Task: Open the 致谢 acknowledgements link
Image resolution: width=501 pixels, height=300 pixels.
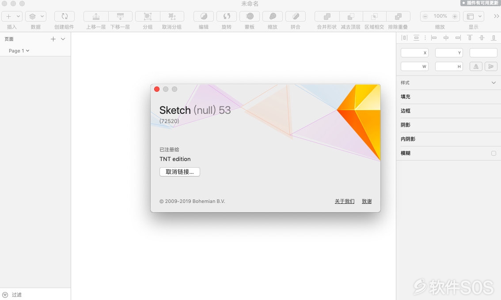Action: click(367, 201)
